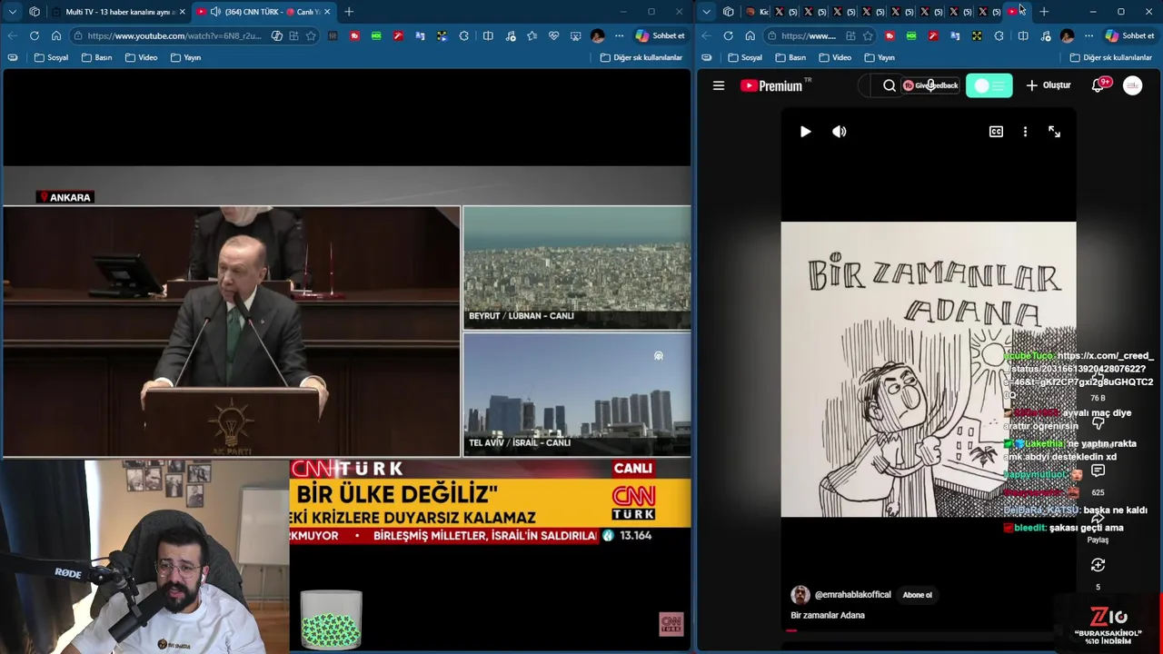Reload the page in the right browser
This screenshot has height=654, width=1163.
pyautogui.click(x=728, y=35)
